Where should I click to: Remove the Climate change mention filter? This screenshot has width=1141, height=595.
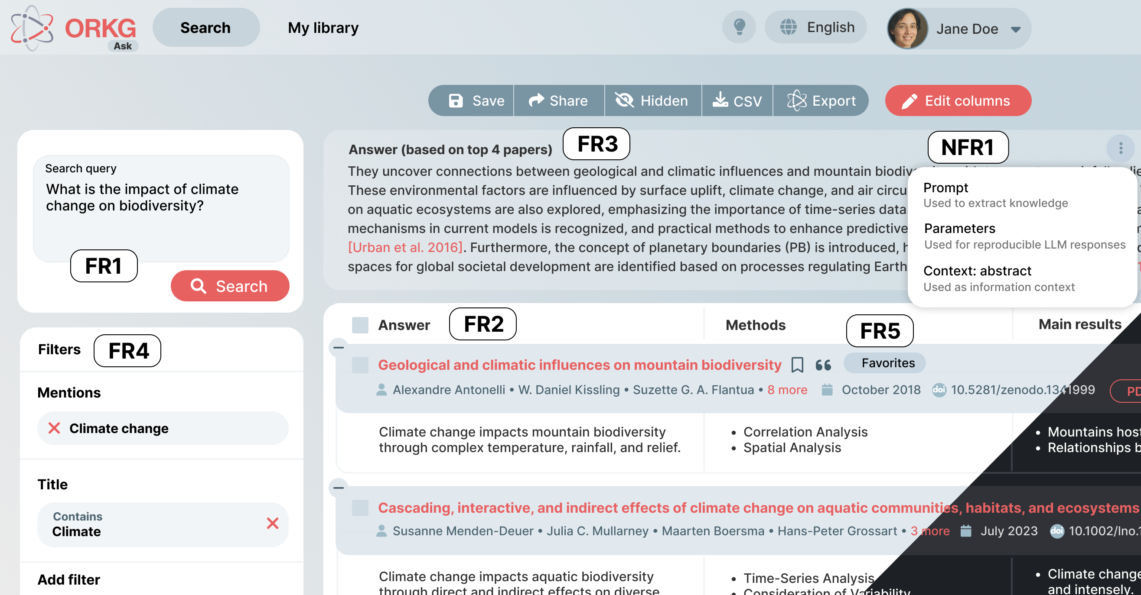[x=54, y=428]
